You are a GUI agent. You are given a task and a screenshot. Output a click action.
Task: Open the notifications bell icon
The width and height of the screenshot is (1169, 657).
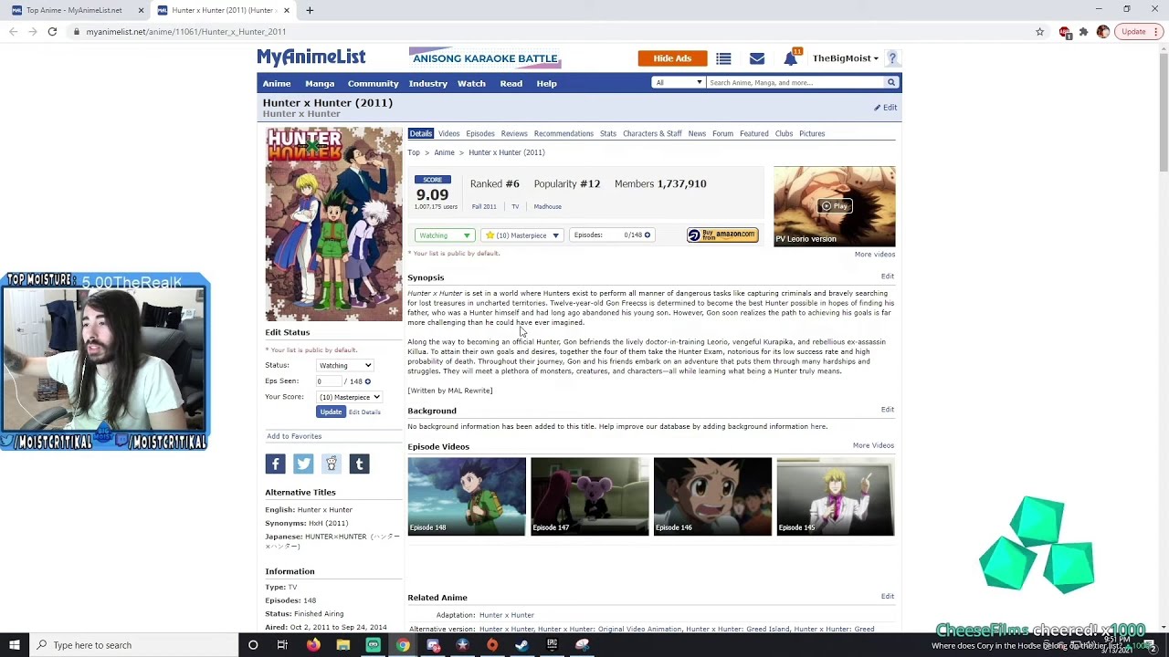[790, 58]
